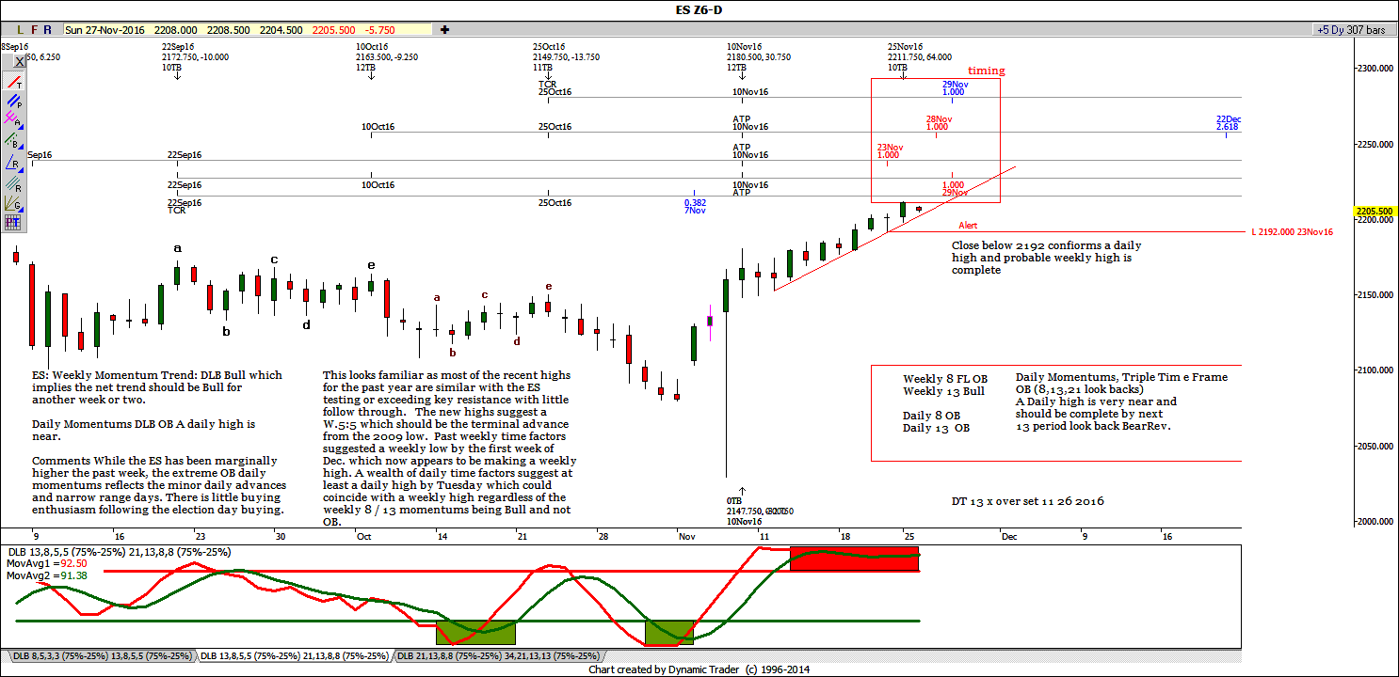
Task: Choose the magenta pitchfork A tool
Action: point(13,119)
